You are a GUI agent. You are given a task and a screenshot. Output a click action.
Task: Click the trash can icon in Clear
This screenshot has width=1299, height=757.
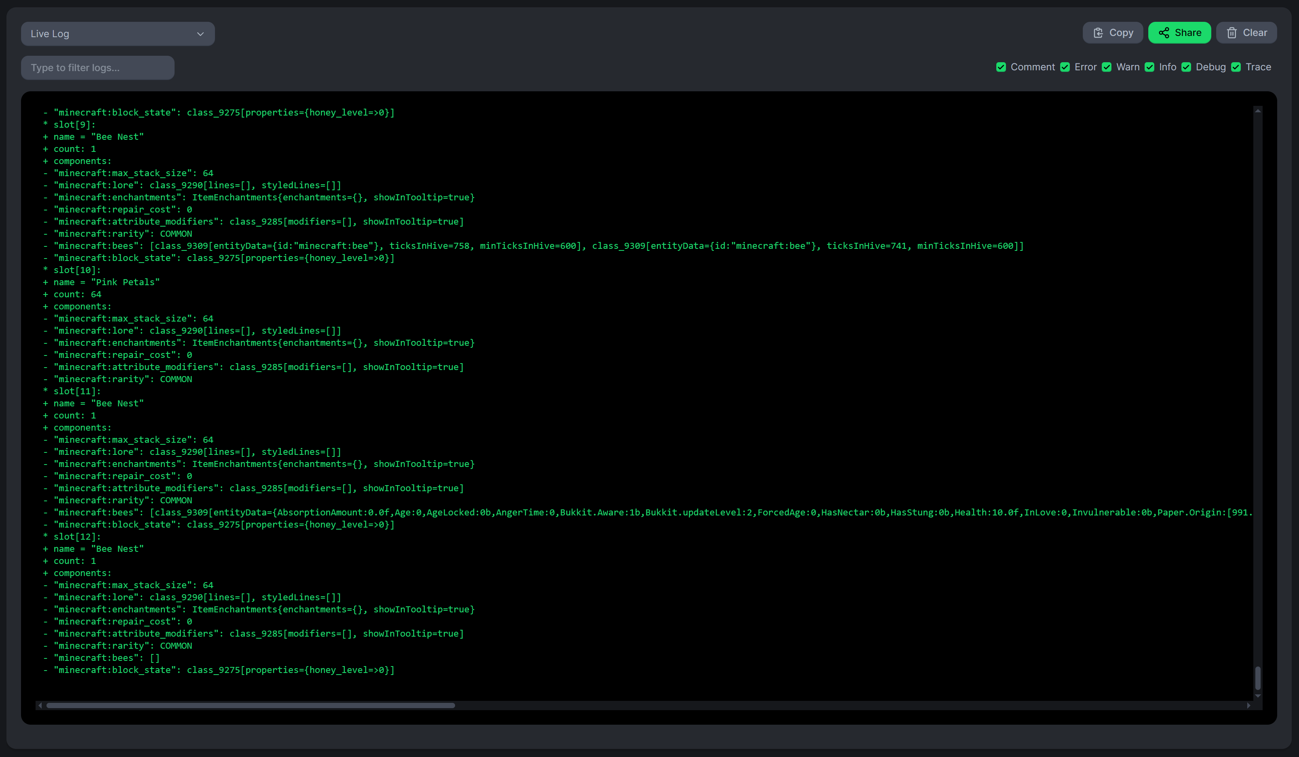1232,33
